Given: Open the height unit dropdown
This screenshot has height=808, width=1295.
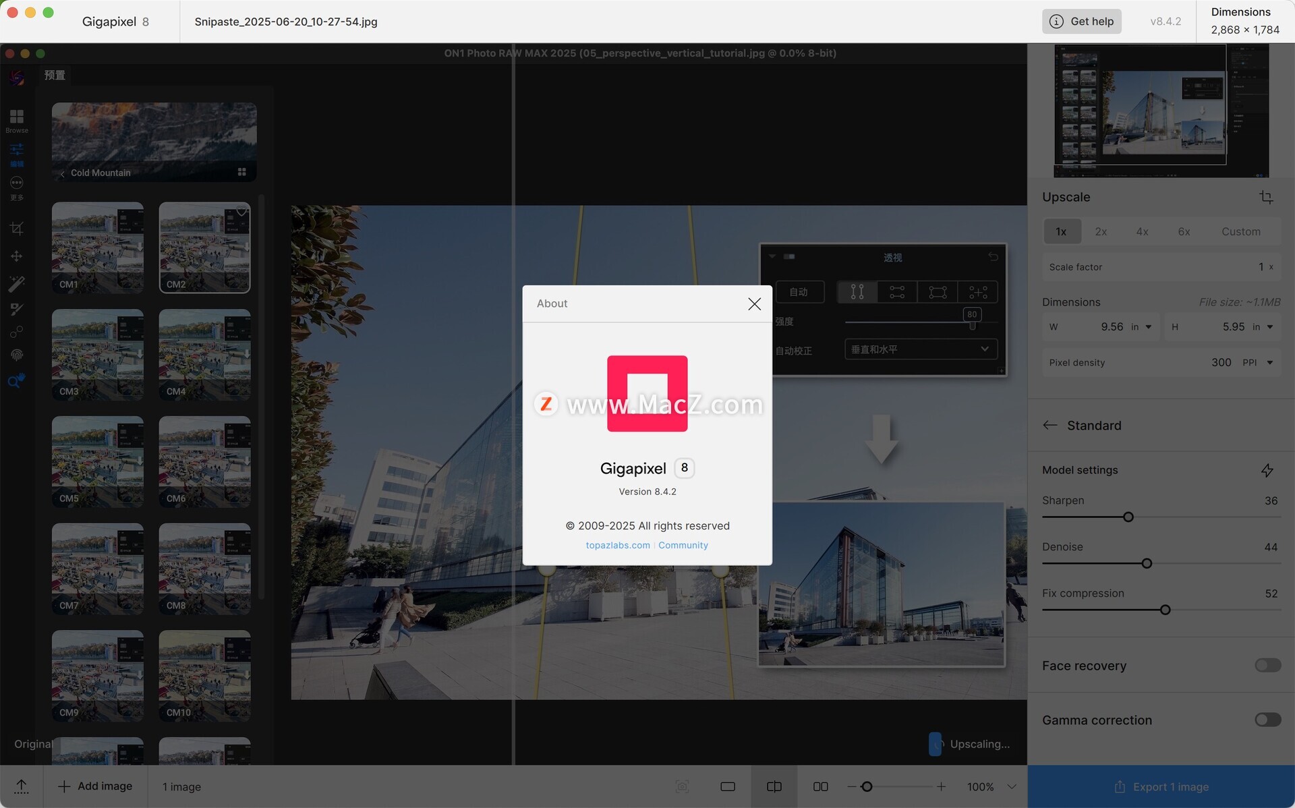Looking at the screenshot, I should (x=1263, y=327).
